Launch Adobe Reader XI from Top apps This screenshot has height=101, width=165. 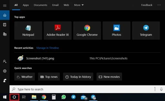pos(58,30)
